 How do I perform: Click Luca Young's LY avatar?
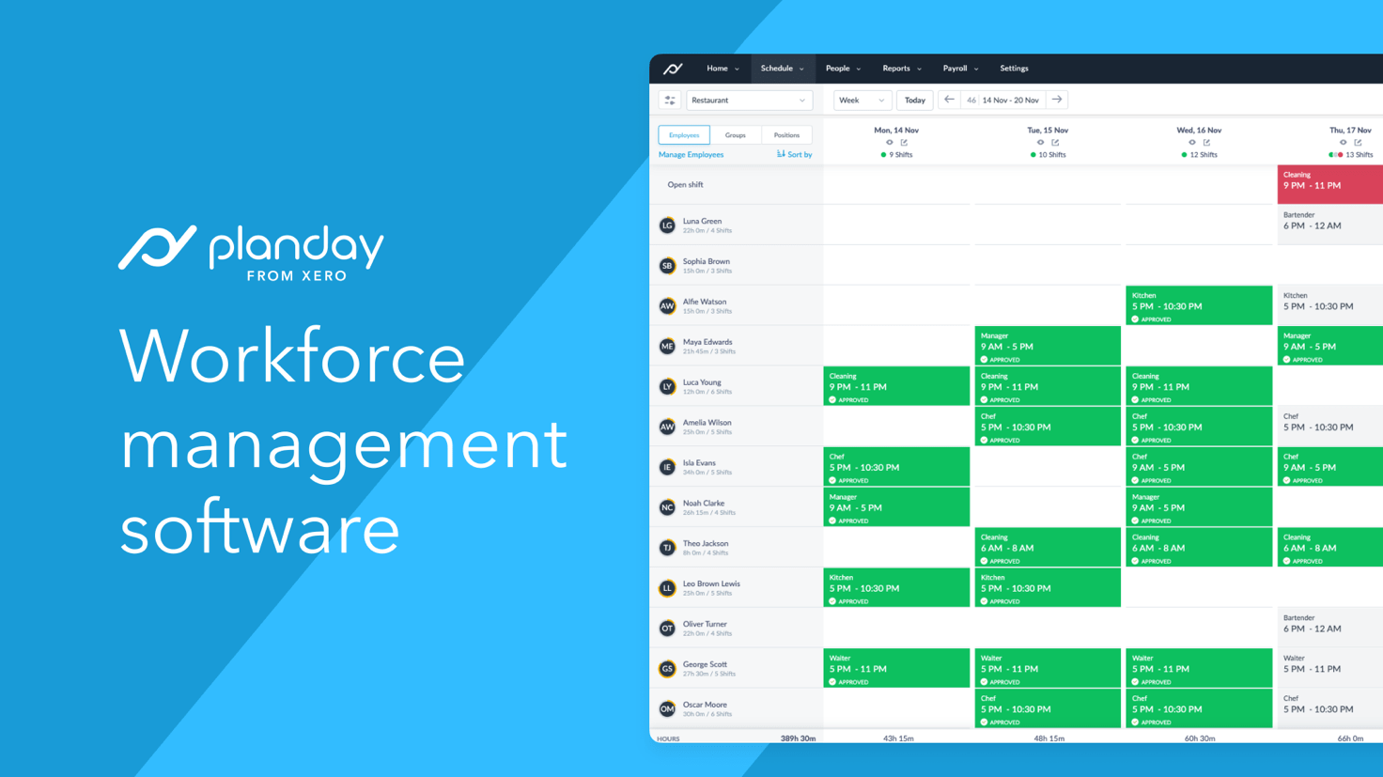pyautogui.click(x=667, y=386)
